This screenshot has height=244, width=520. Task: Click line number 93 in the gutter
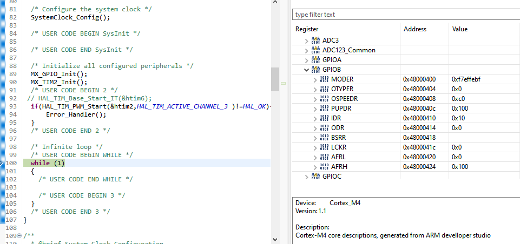pos(12,106)
